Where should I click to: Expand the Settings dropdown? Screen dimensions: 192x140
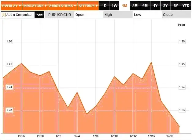click(x=88, y=6)
